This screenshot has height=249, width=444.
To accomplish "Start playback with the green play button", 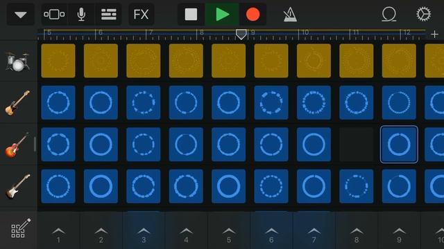I will 222,15.
